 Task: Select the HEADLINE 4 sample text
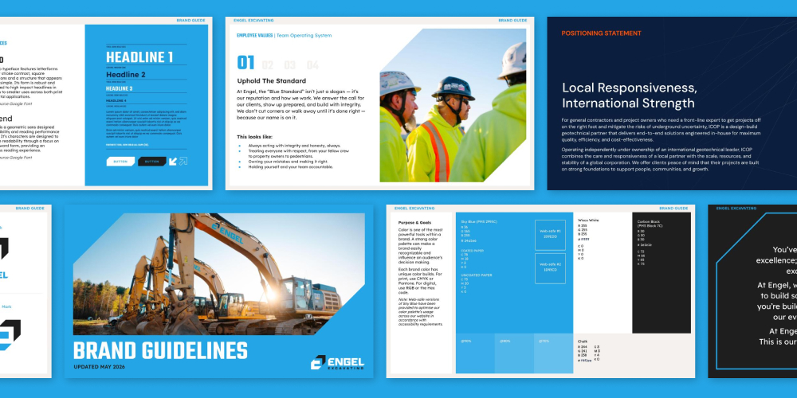pos(116,100)
